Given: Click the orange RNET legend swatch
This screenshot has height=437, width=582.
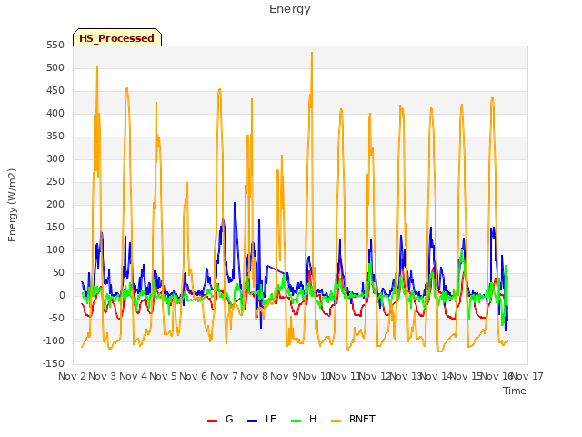Looking at the screenshot, I should [x=336, y=420].
